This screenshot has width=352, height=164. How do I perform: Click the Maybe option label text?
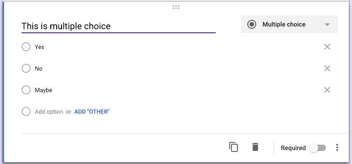click(44, 90)
